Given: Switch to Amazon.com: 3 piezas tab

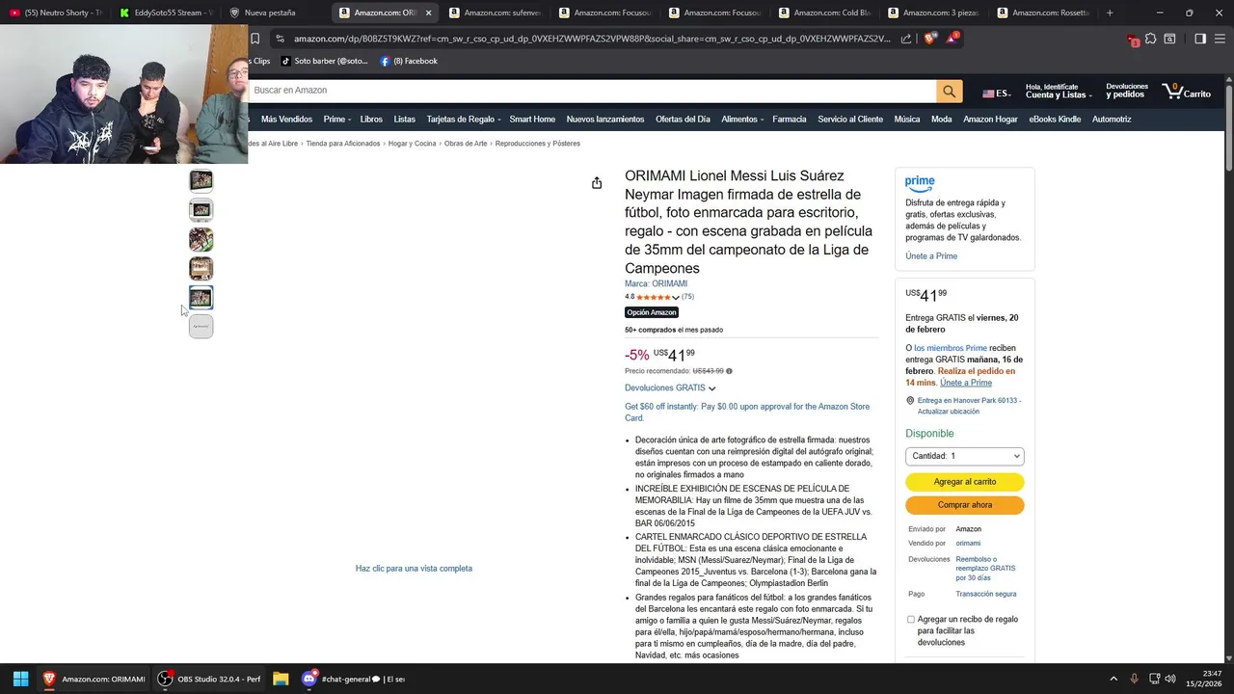Looking at the screenshot, I should point(935,13).
